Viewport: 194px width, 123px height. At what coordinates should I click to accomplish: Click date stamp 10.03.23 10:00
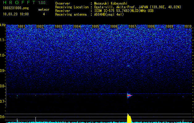(x=16, y=14)
